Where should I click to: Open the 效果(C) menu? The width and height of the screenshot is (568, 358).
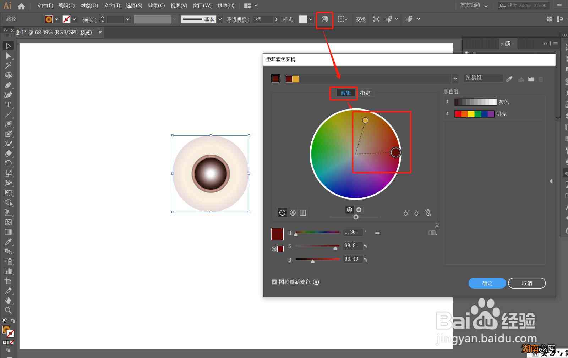tap(156, 6)
